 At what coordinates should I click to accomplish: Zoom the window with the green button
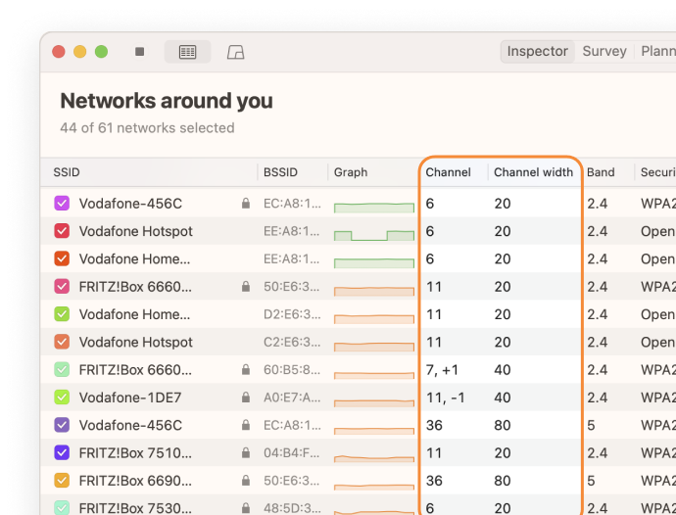(101, 52)
